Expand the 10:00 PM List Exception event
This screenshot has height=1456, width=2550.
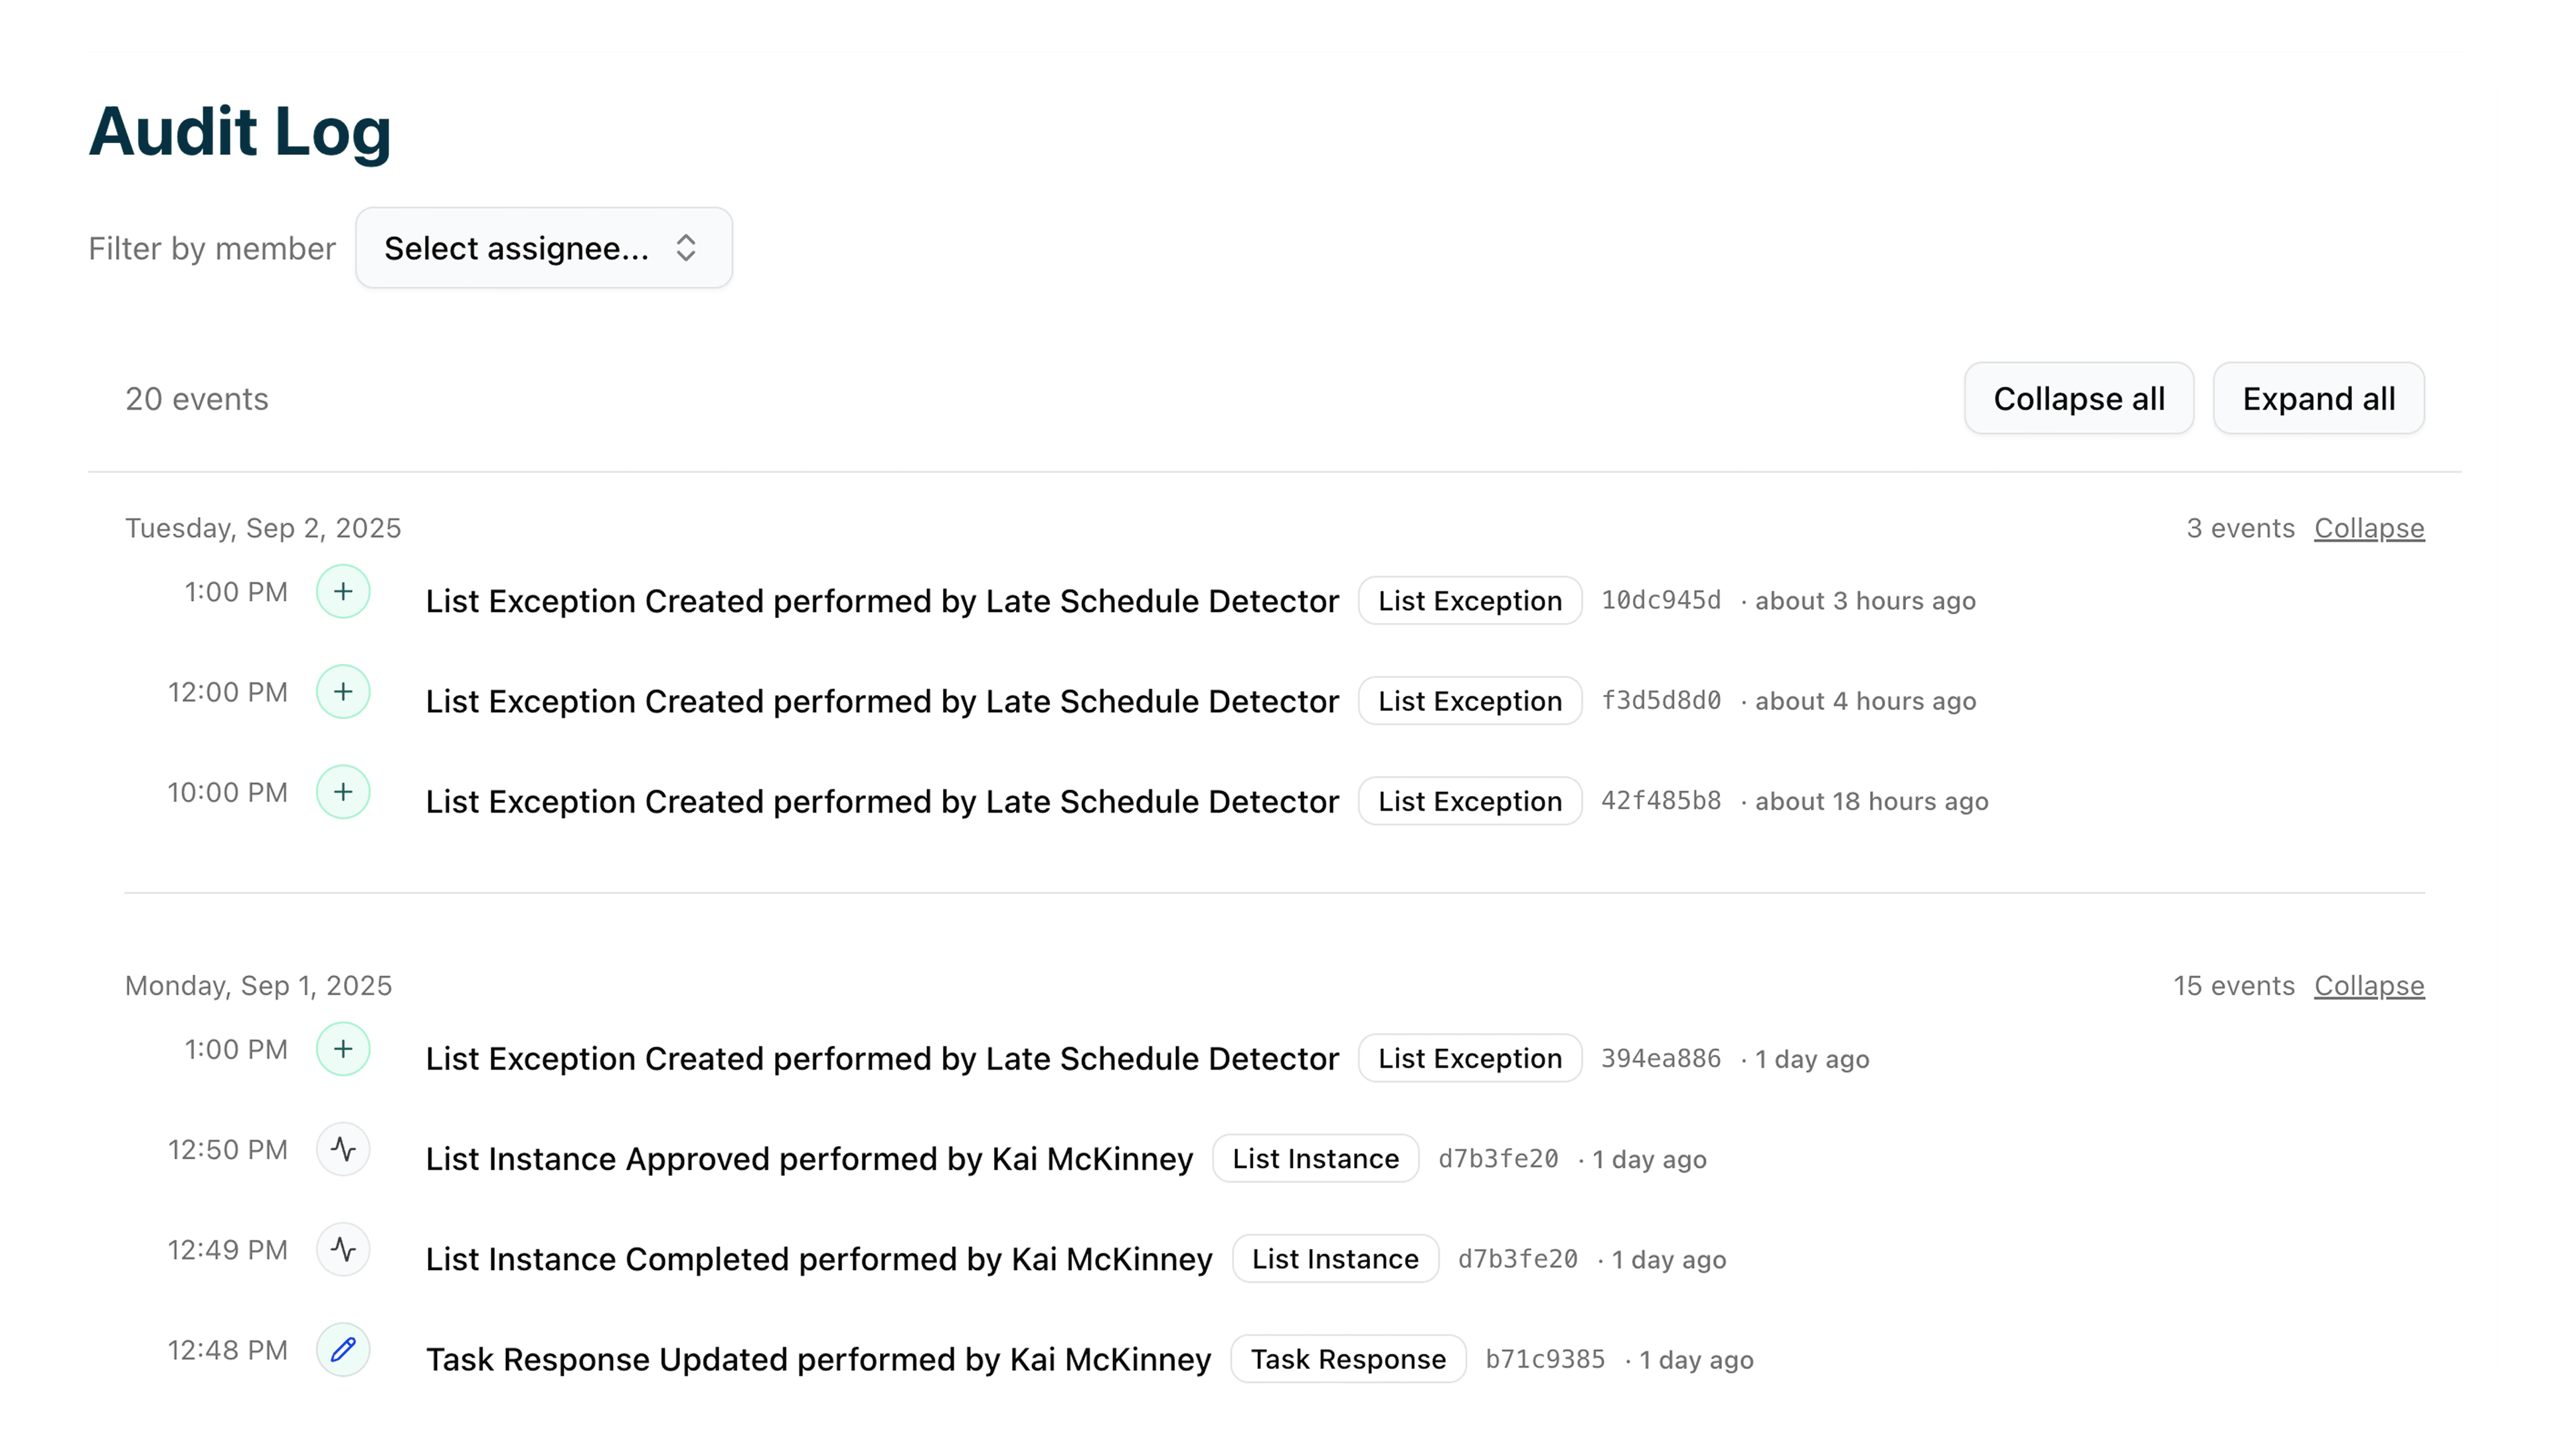[344, 791]
